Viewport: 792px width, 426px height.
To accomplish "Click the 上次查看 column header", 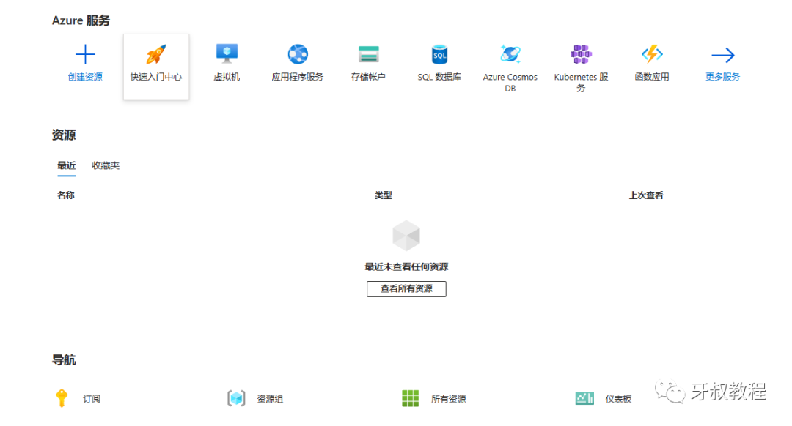I will [x=646, y=195].
